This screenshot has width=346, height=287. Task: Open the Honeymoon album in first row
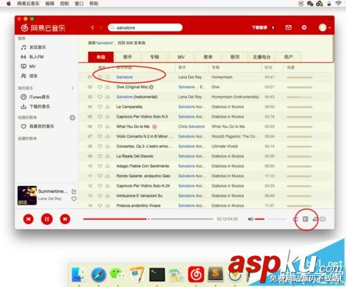click(222, 77)
